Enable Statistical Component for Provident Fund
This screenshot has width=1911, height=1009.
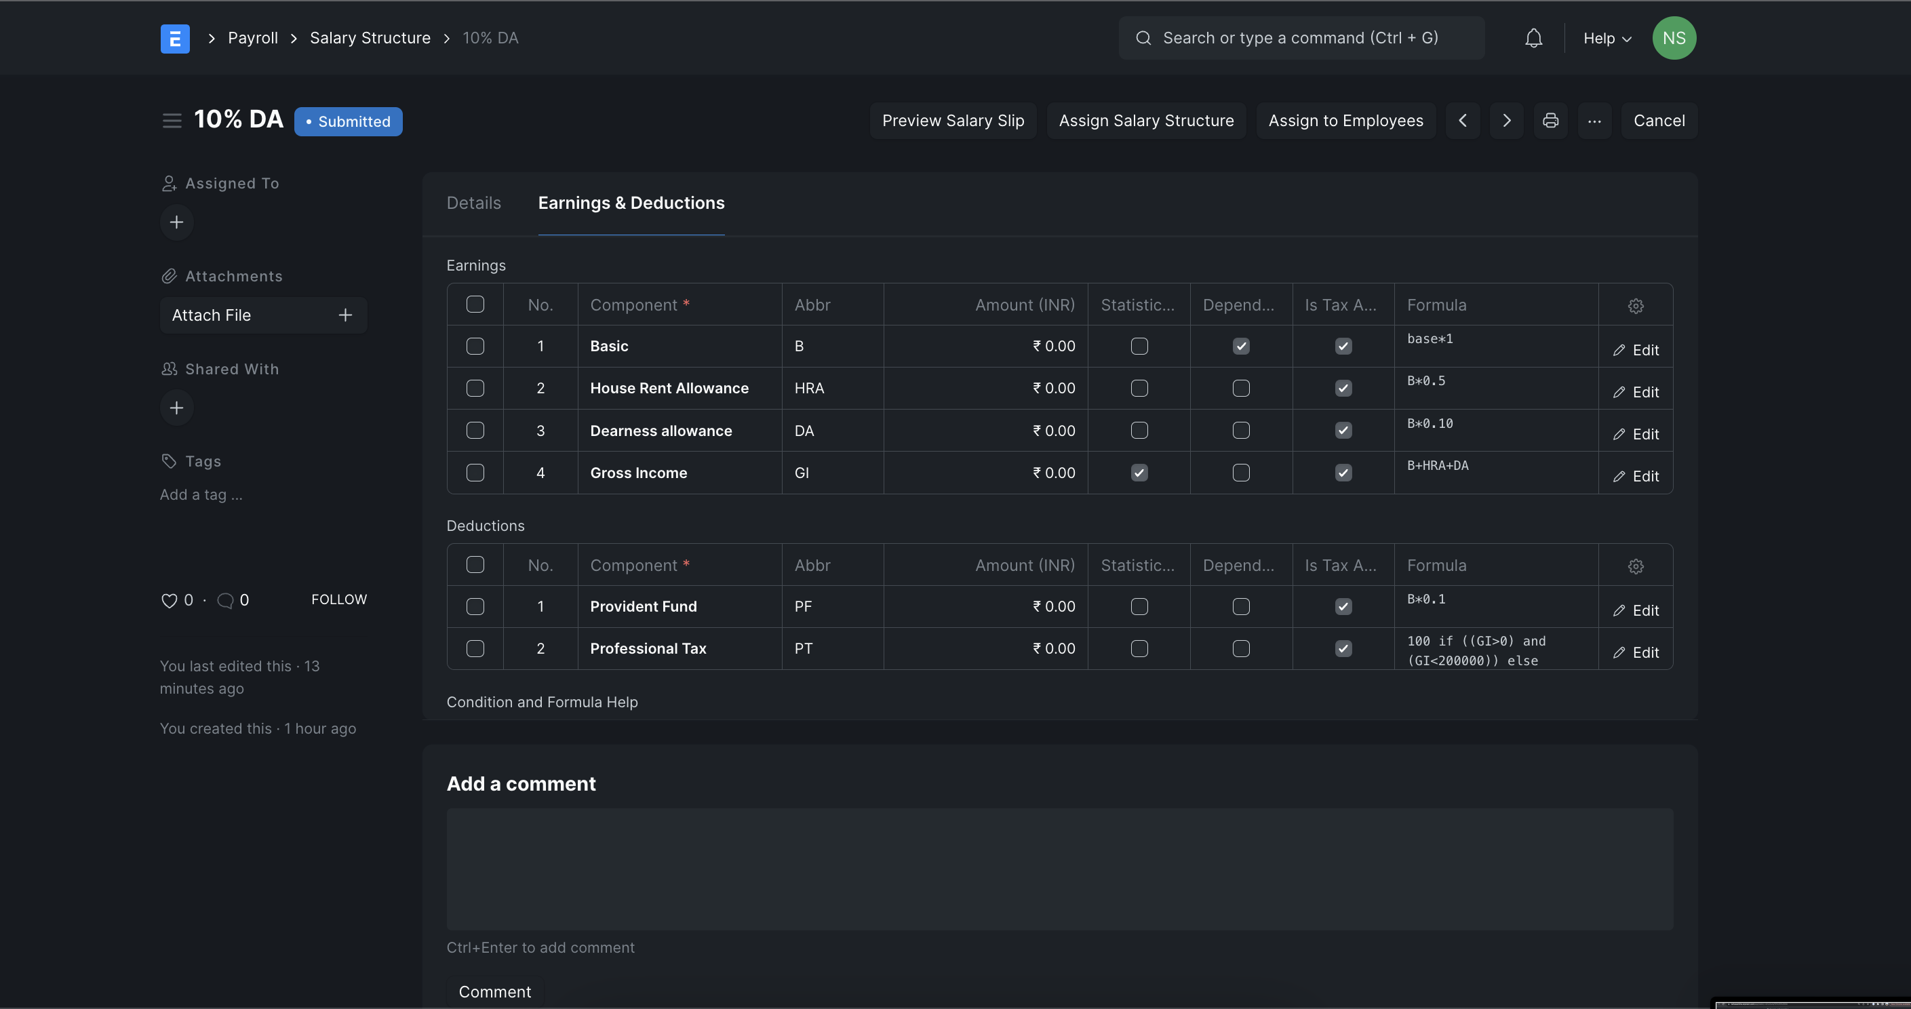(1139, 606)
